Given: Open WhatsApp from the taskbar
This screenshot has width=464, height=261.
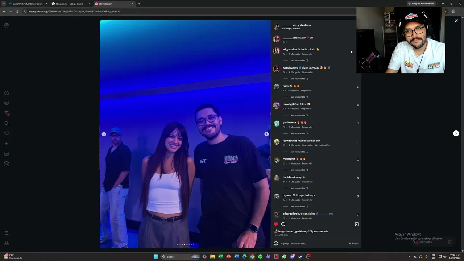Looking at the screenshot, I should (x=284, y=257).
